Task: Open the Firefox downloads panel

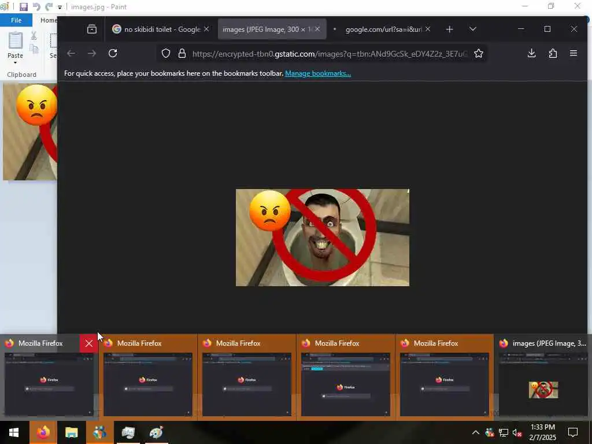Action: [532, 53]
